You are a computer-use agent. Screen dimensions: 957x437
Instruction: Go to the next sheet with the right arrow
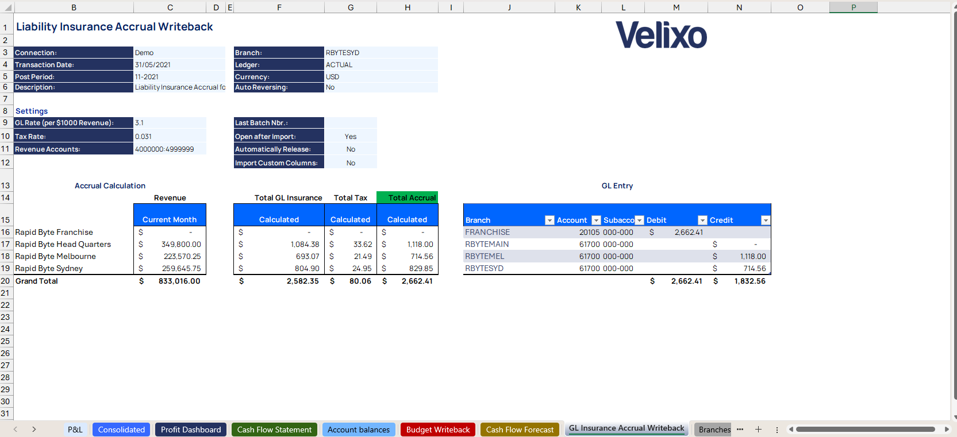(34, 429)
